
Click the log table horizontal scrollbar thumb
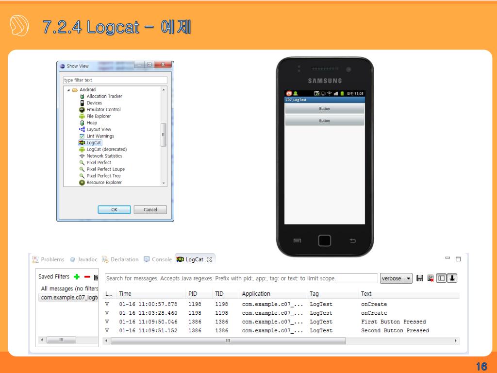click(228, 341)
